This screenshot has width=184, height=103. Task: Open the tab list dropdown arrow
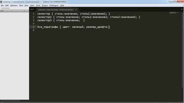point(182,9)
